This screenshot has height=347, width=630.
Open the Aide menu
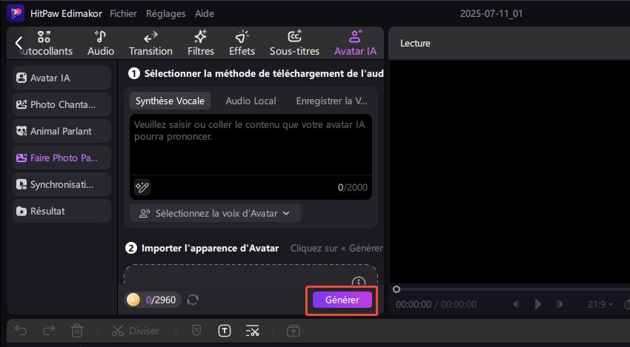[x=205, y=13]
